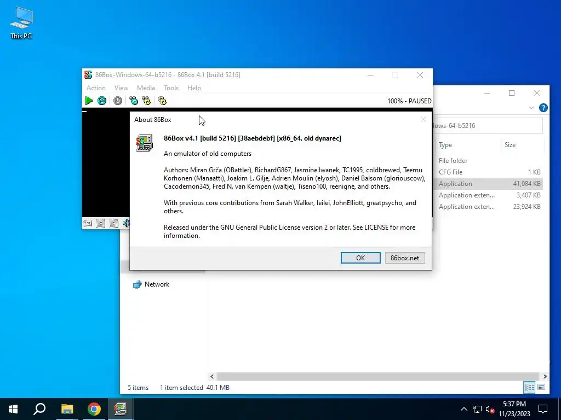Open Windows search from the taskbar

[39, 409]
